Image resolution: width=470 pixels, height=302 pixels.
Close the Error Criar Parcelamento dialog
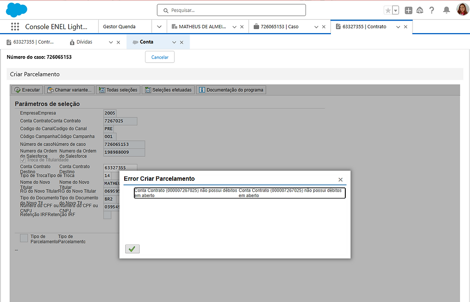click(x=341, y=179)
